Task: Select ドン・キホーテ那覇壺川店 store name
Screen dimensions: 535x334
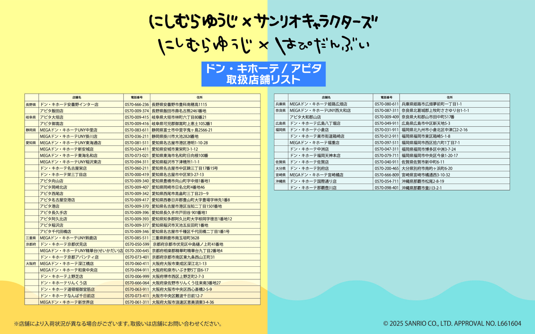Action: coord(313,188)
